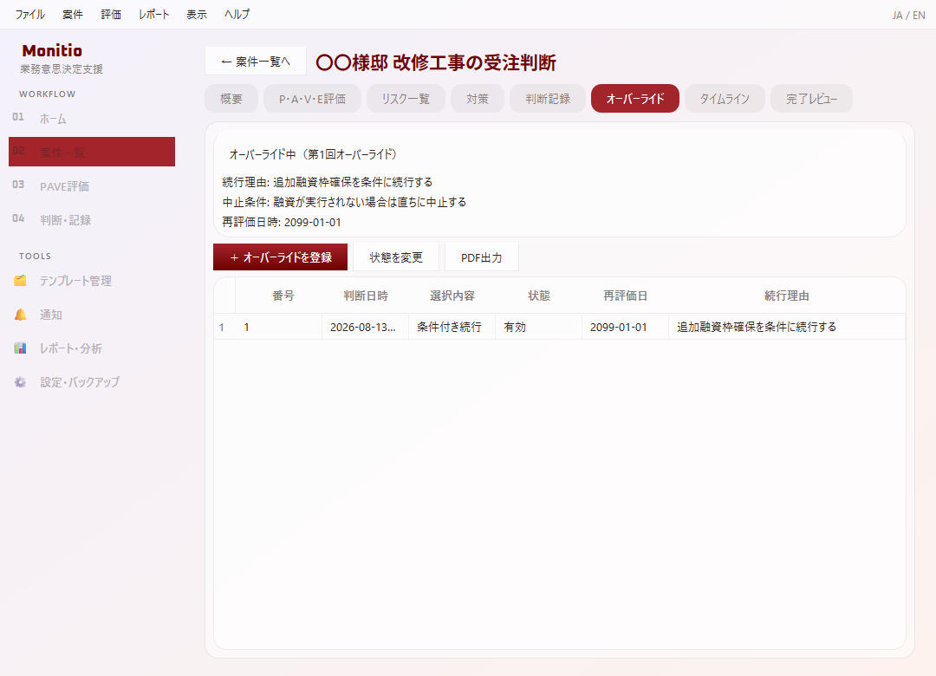The image size is (936, 676).
Task: Open 通知 in the sidebar
Action: [x=92, y=315]
